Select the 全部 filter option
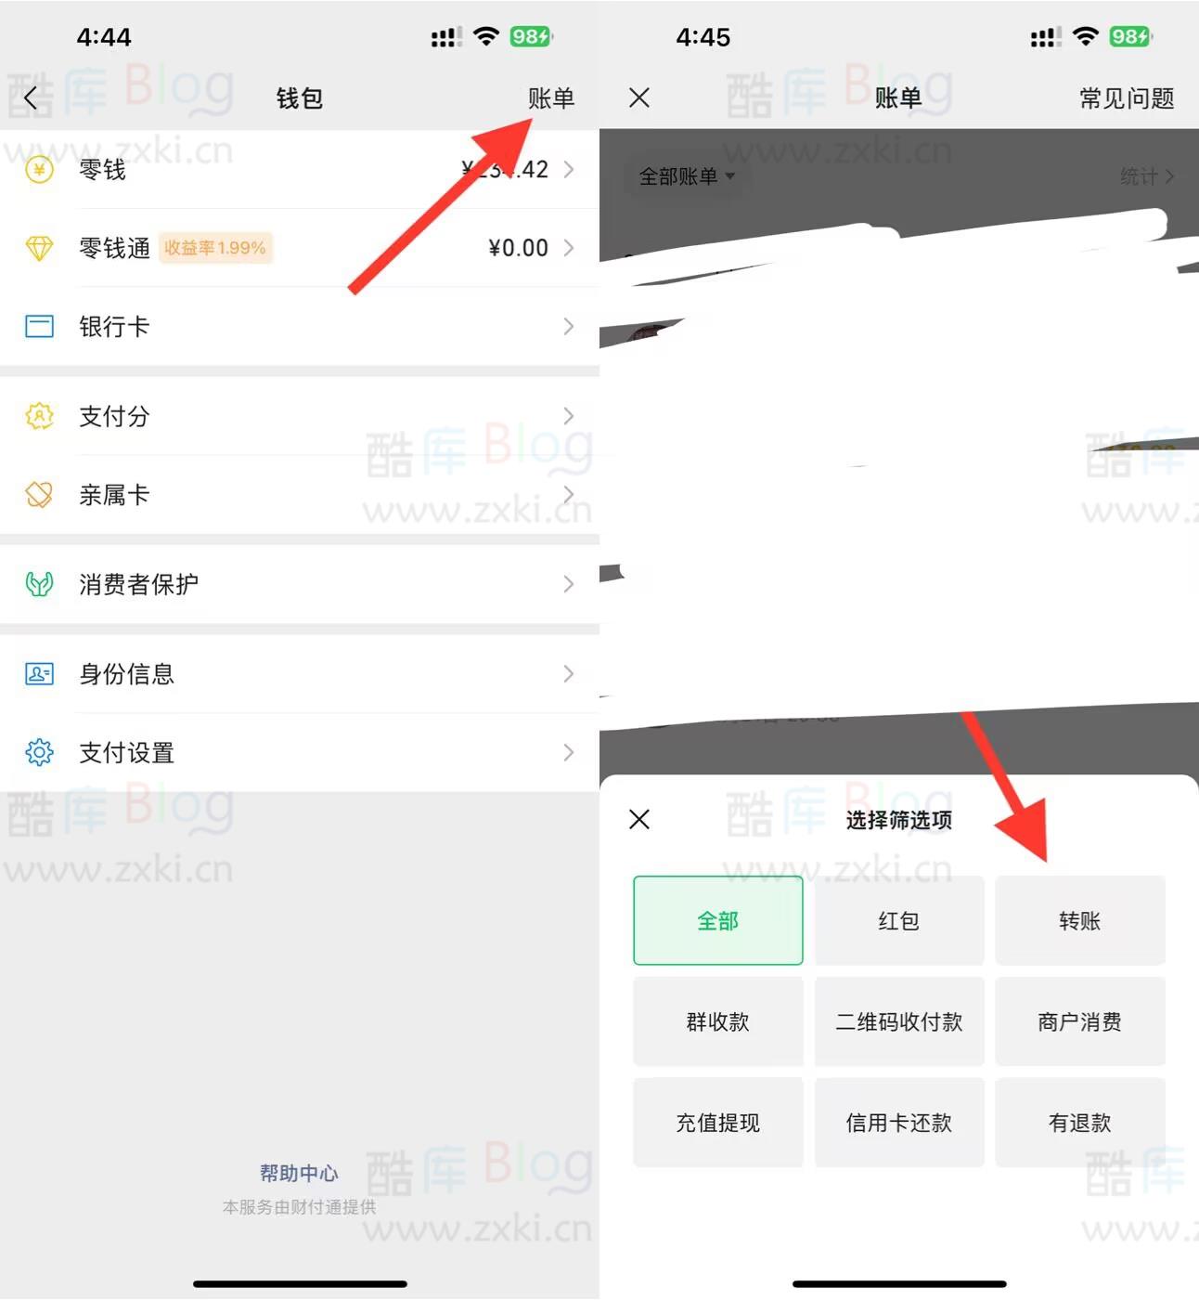The width and height of the screenshot is (1199, 1300). [717, 920]
